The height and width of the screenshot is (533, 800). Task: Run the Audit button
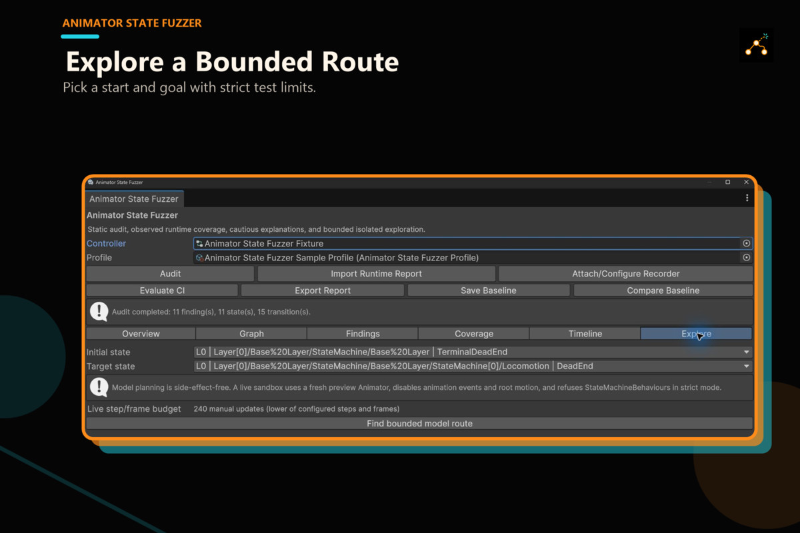coord(171,274)
